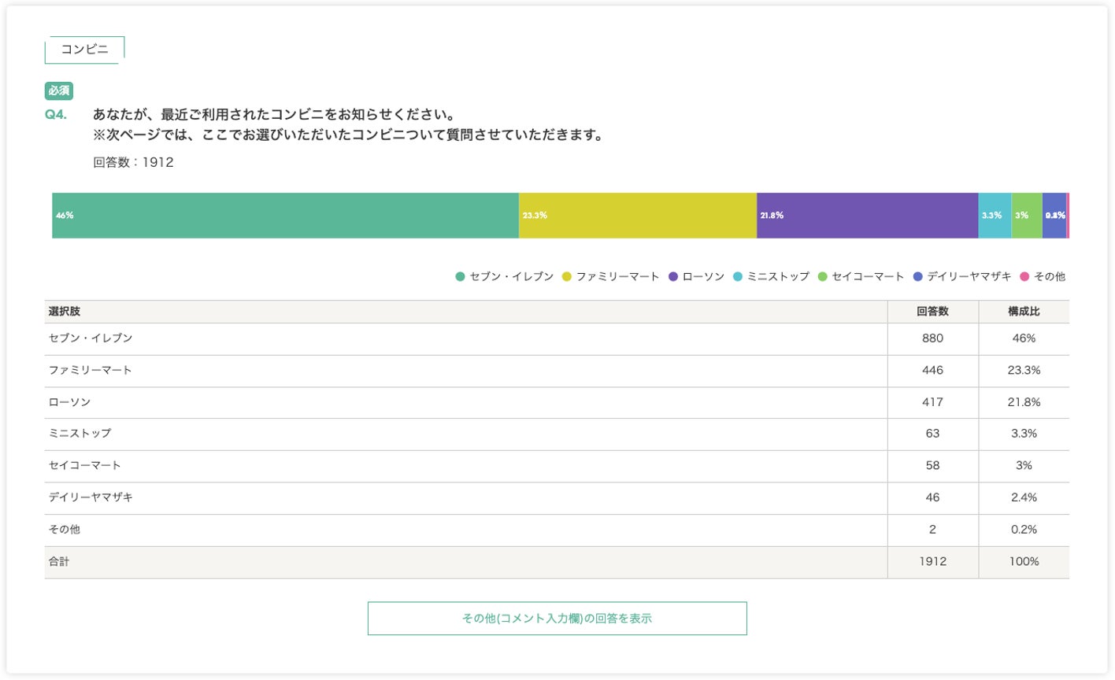Toggle セイコーマート legend label

pyautogui.click(x=869, y=276)
